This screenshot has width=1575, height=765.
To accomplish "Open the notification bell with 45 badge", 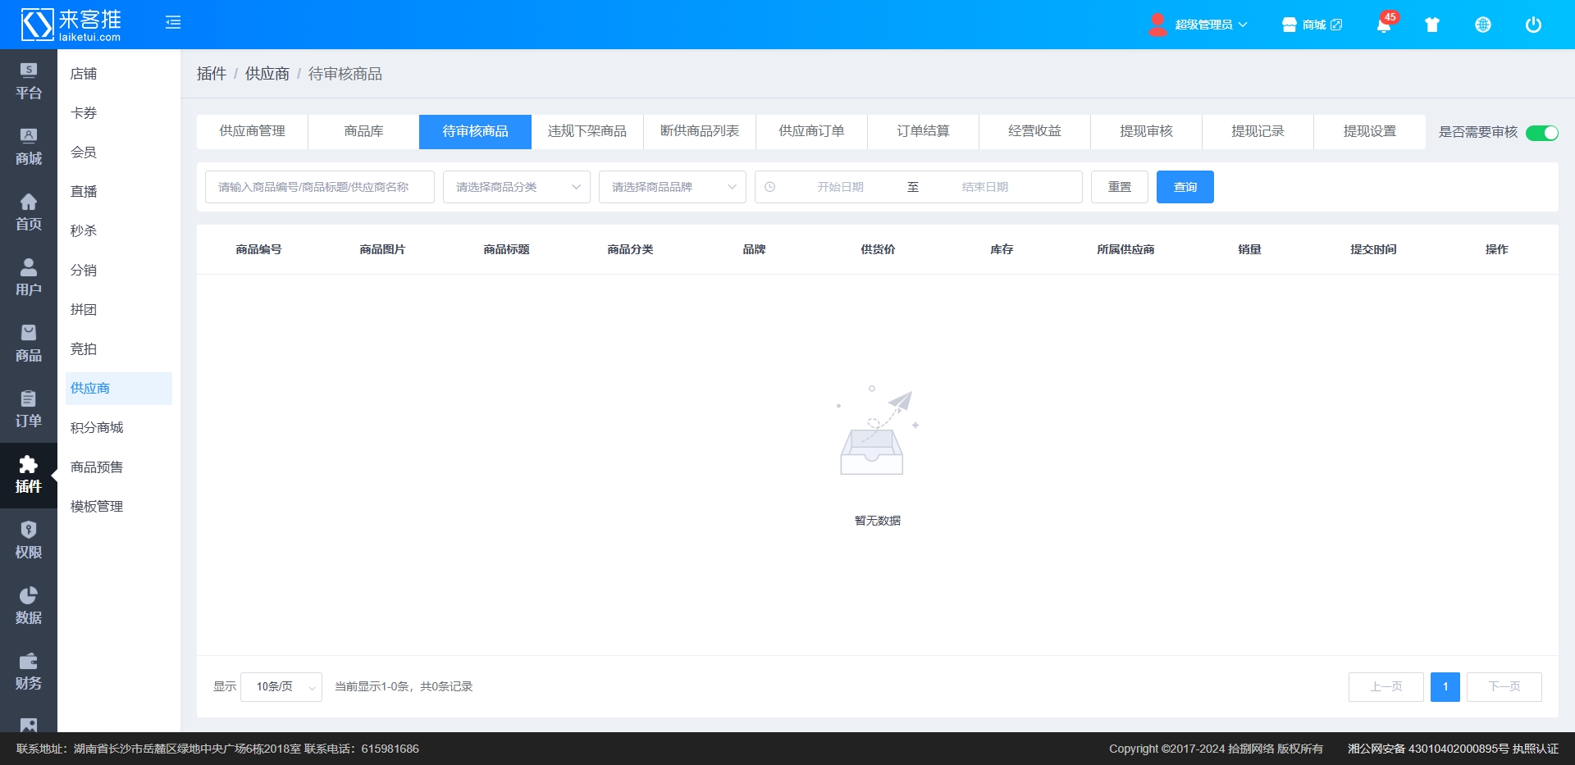I will click(1384, 25).
